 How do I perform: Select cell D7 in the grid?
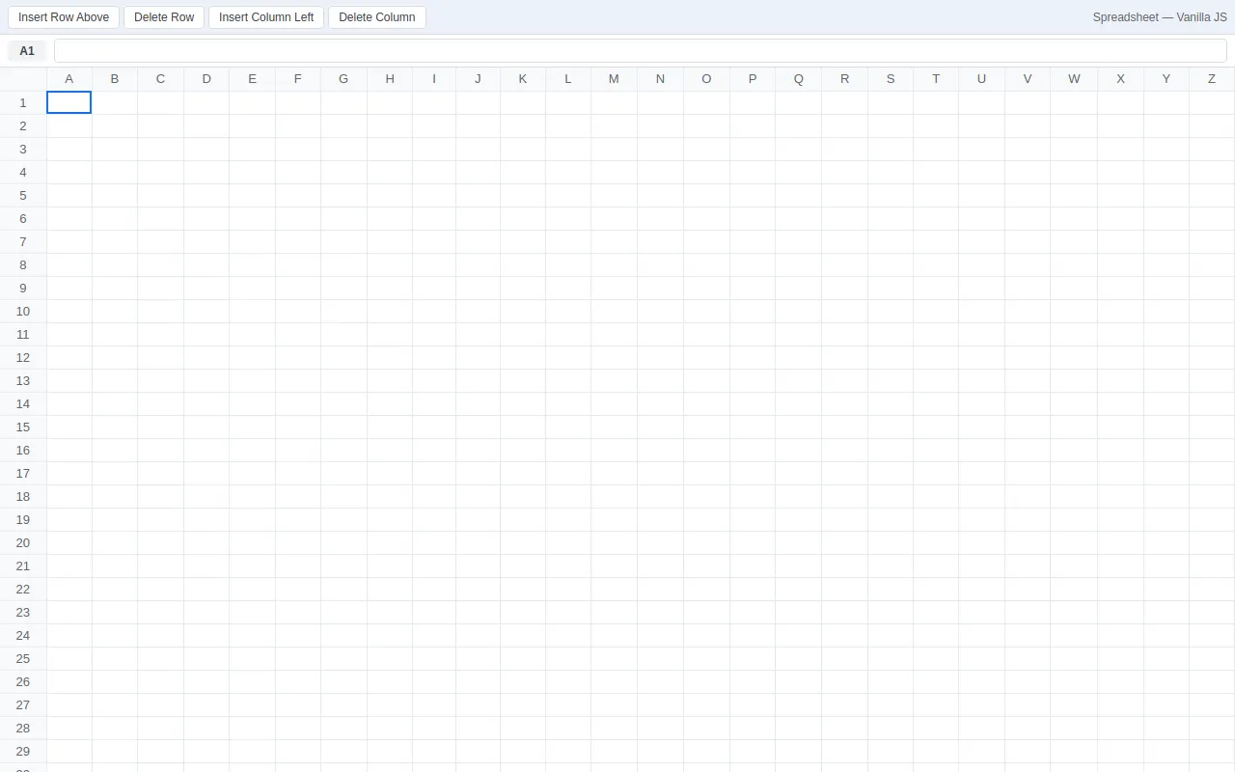coord(206,241)
